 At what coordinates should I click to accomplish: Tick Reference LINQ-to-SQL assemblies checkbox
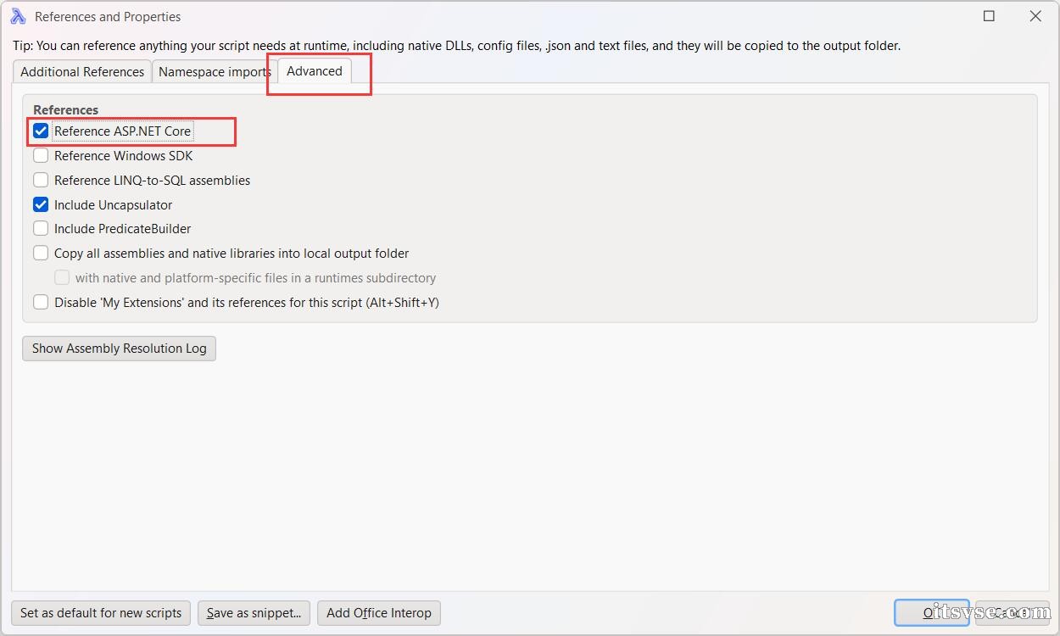[41, 180]
